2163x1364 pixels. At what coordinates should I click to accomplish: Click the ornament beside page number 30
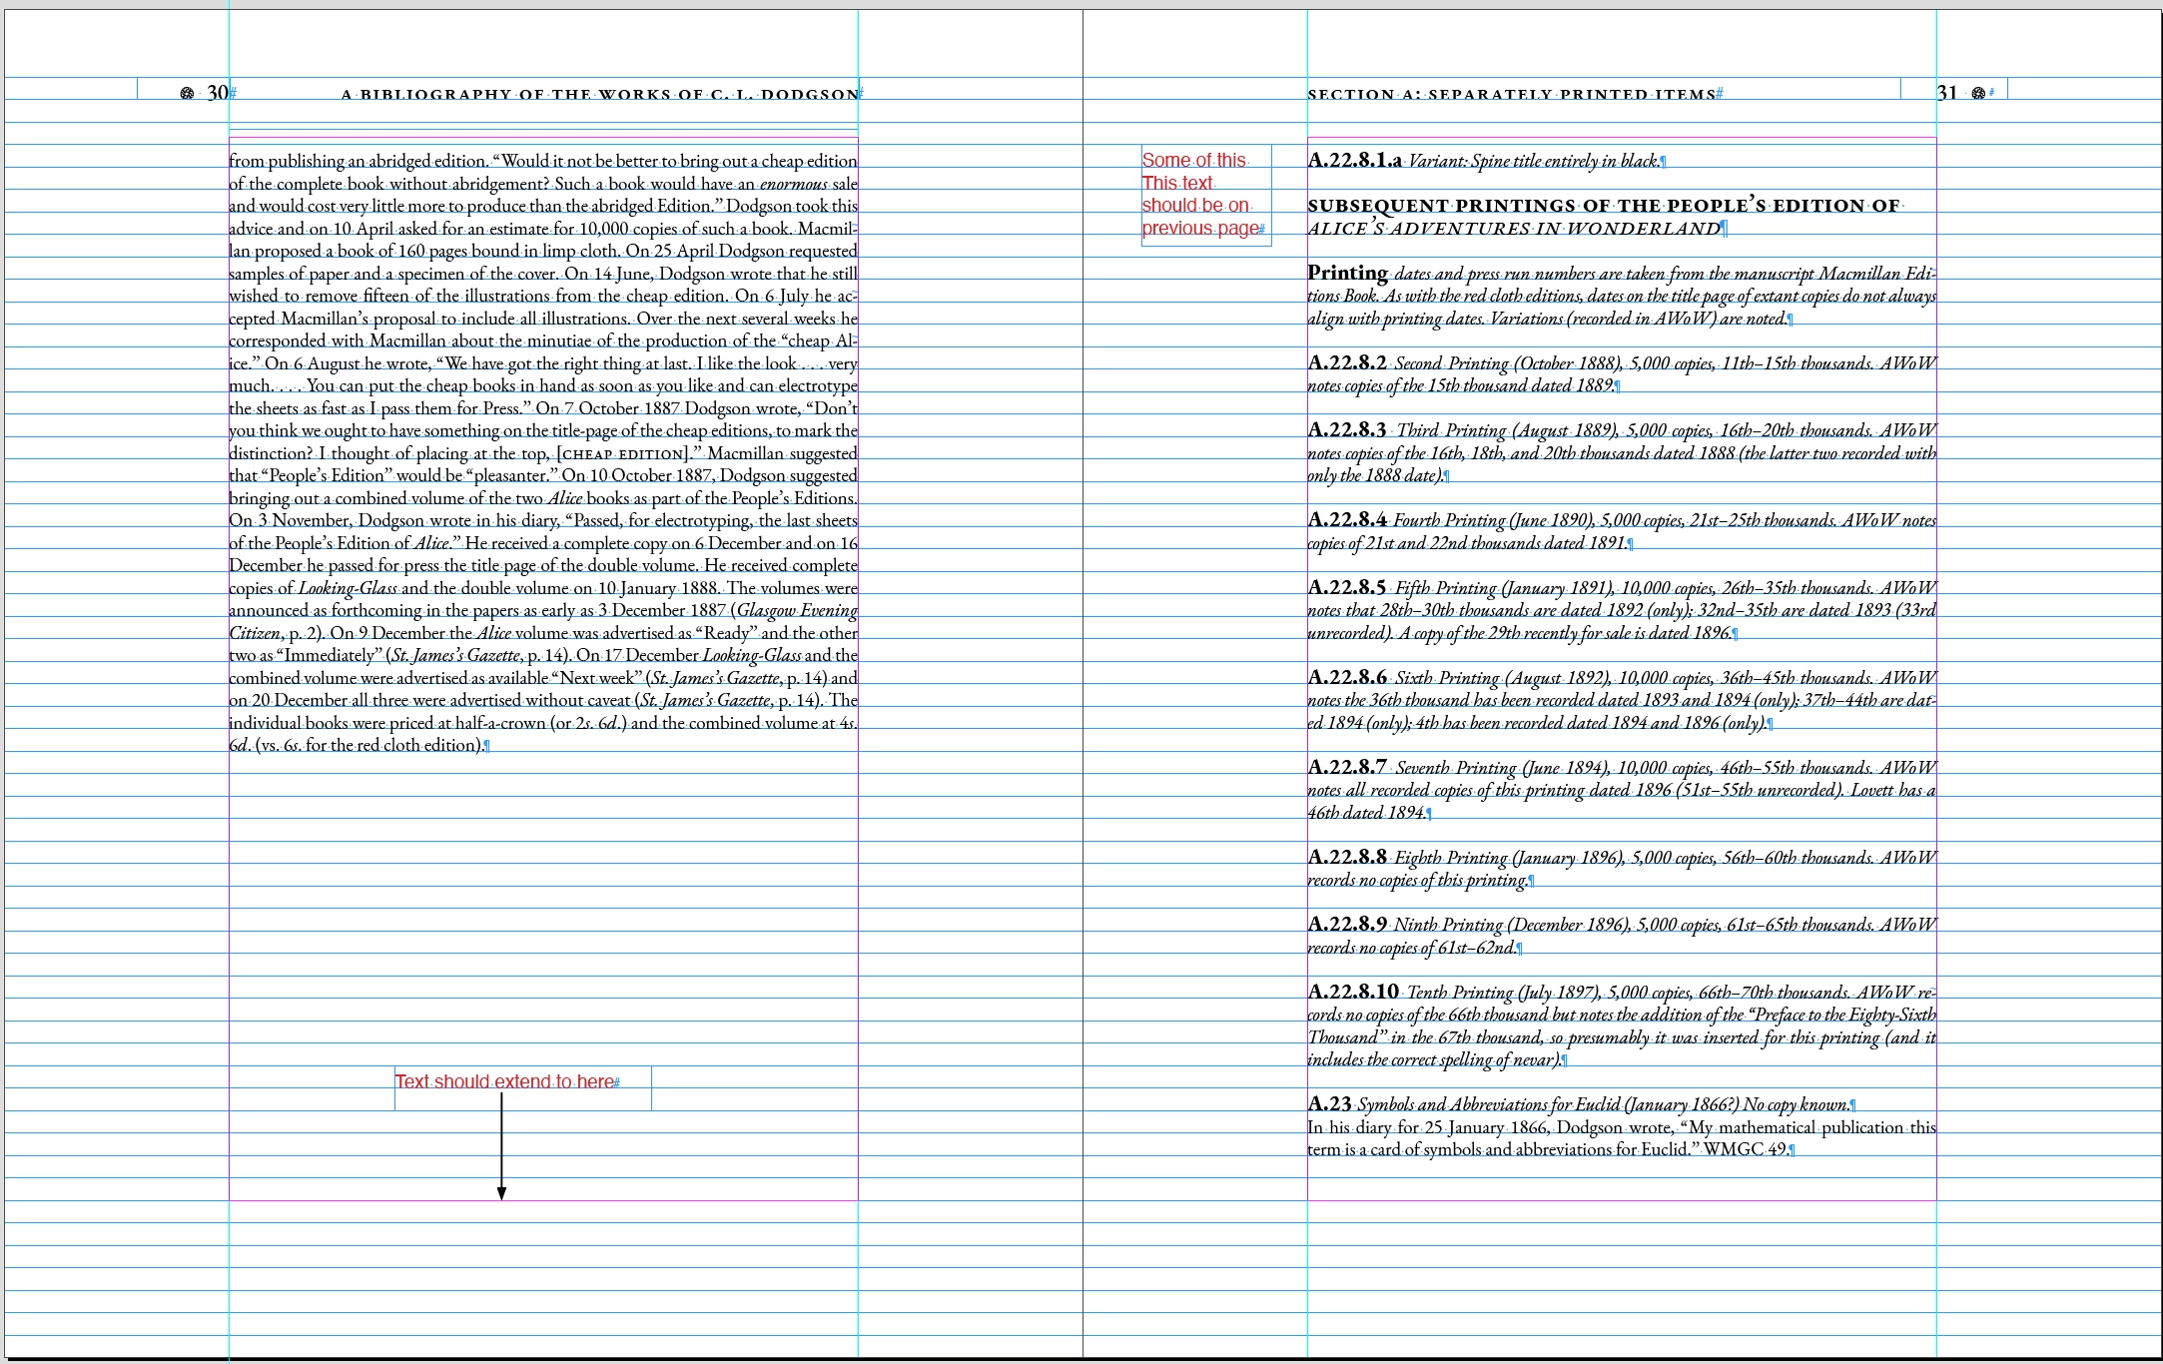click(x=187, y=94)
